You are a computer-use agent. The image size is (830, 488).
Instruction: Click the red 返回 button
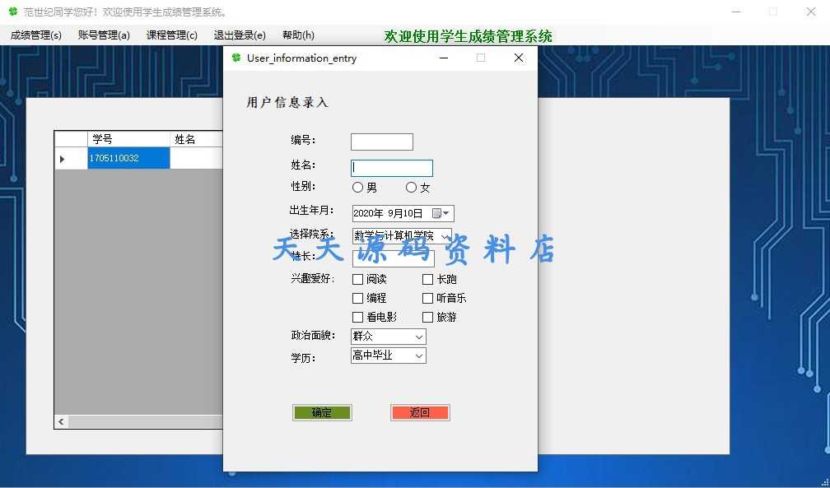point(420,413)
